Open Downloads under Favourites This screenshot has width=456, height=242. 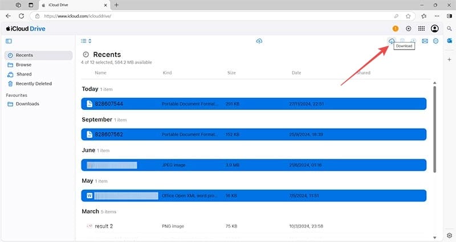(27, 104)
